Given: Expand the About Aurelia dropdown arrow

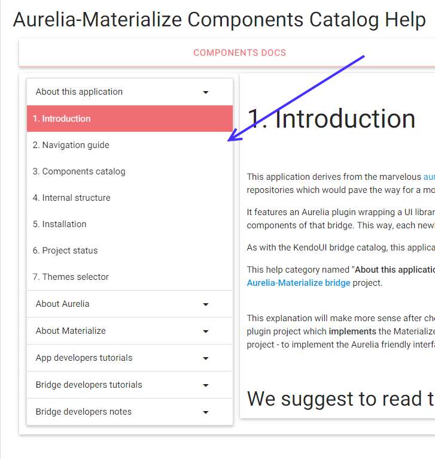Looking at the screenshot, I should [x=206, y=304].
